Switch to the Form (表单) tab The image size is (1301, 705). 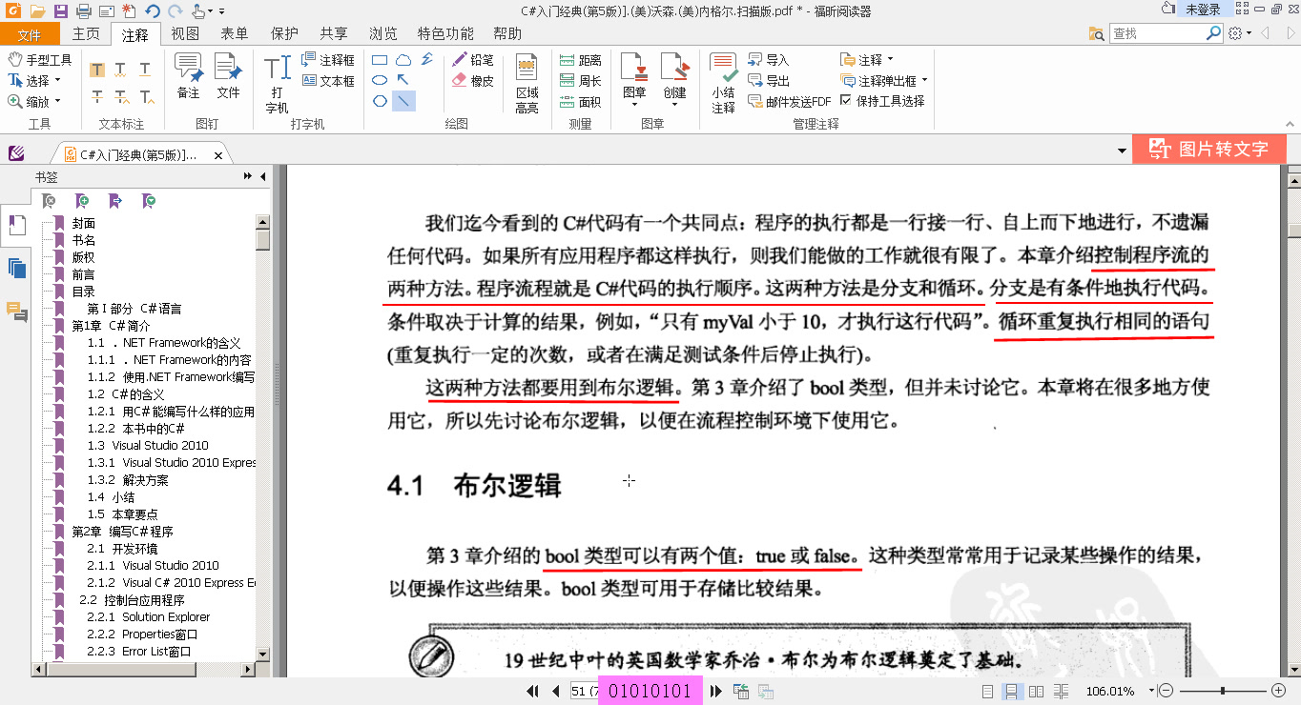pos(235,34)
